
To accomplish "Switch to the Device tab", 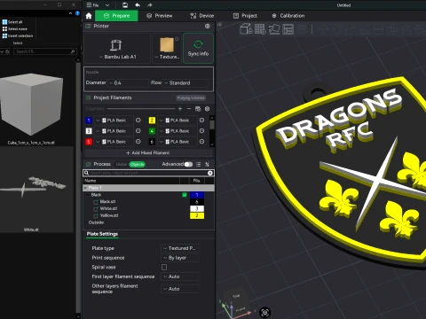I will [202, 16].
